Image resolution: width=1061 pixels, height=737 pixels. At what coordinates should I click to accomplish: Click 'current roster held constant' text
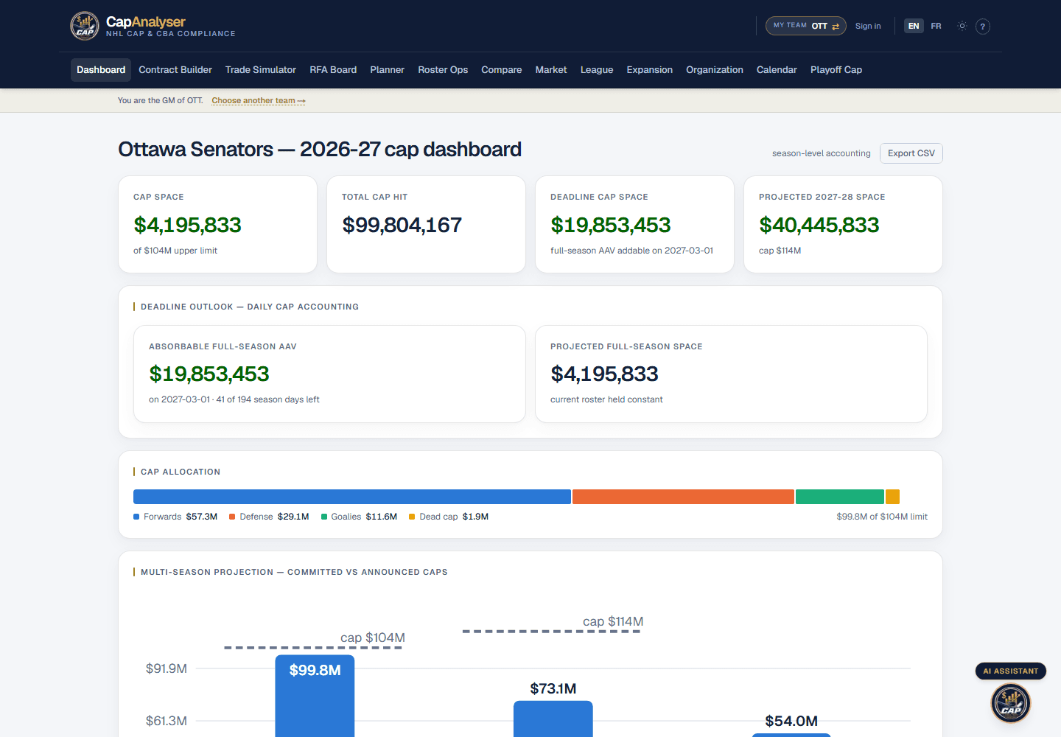tap(606, 399)
